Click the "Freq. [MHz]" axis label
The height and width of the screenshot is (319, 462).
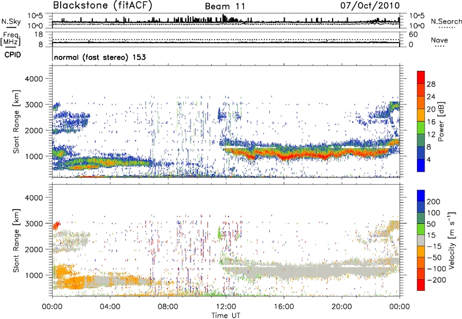pyautogui.click(x=11, y=39)
